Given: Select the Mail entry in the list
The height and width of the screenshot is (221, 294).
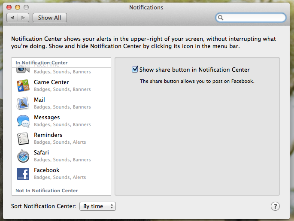Looking at the screenshot, I should (61, 103).
